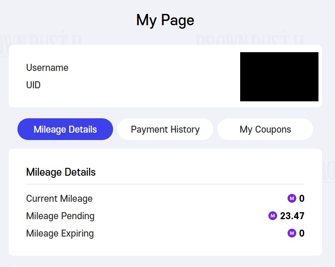Switch to the Mileage Details tab
The image size is (335, 267).
(x=65, y=129)
